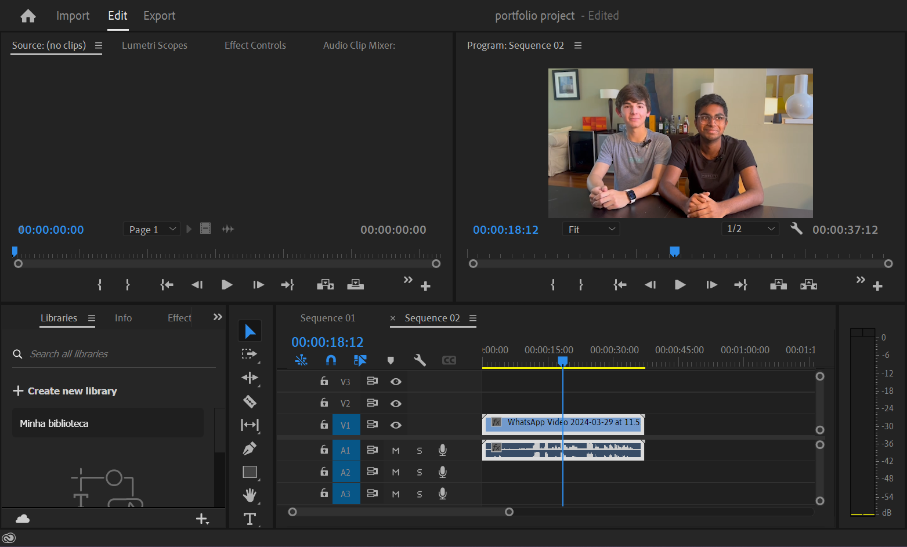Open the Page 1 dropdown
907x547 pixels.
click(152, 229)
